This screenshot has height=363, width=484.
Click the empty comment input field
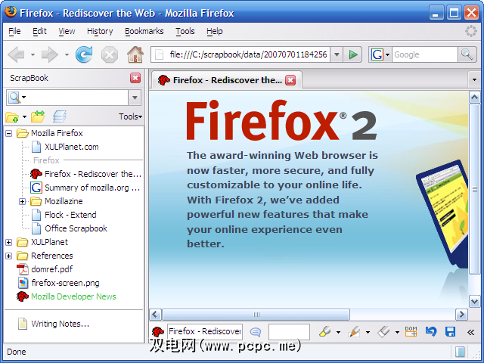(x=289, y=332)
